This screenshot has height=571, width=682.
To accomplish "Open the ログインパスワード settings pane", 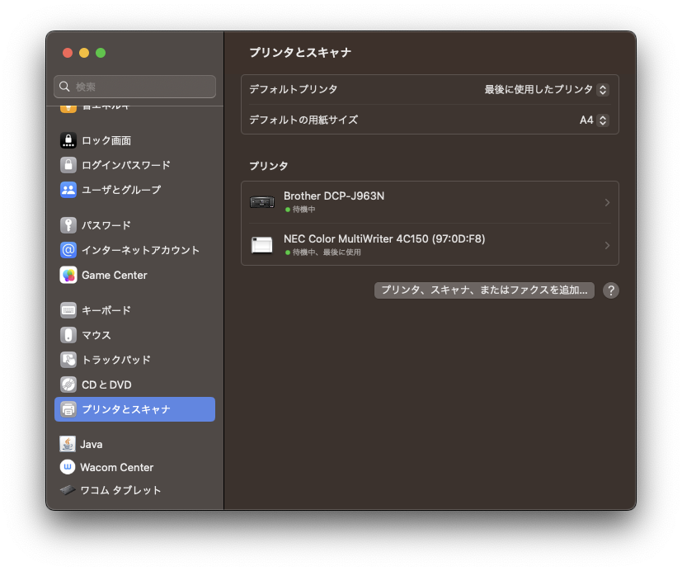I will coord(135,165).
